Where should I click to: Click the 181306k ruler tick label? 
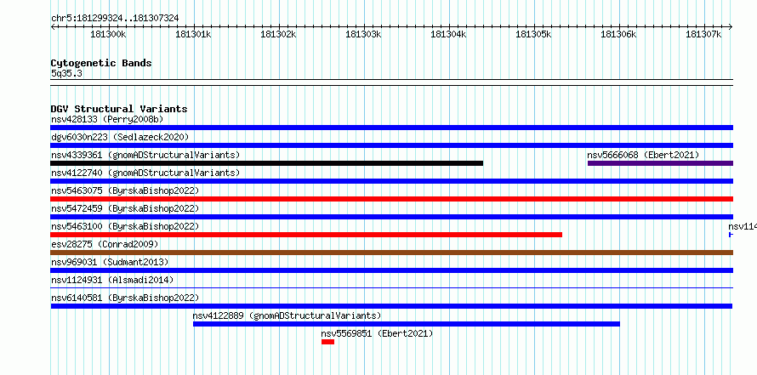(x=619, y=34)
